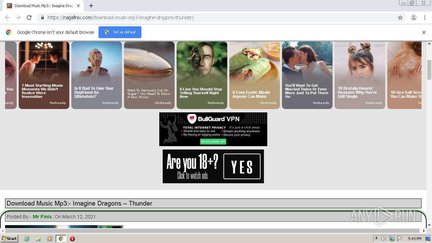Open the Cut On Sugar article card
This screenshot has height=243, width=432.
coord(149,75)
